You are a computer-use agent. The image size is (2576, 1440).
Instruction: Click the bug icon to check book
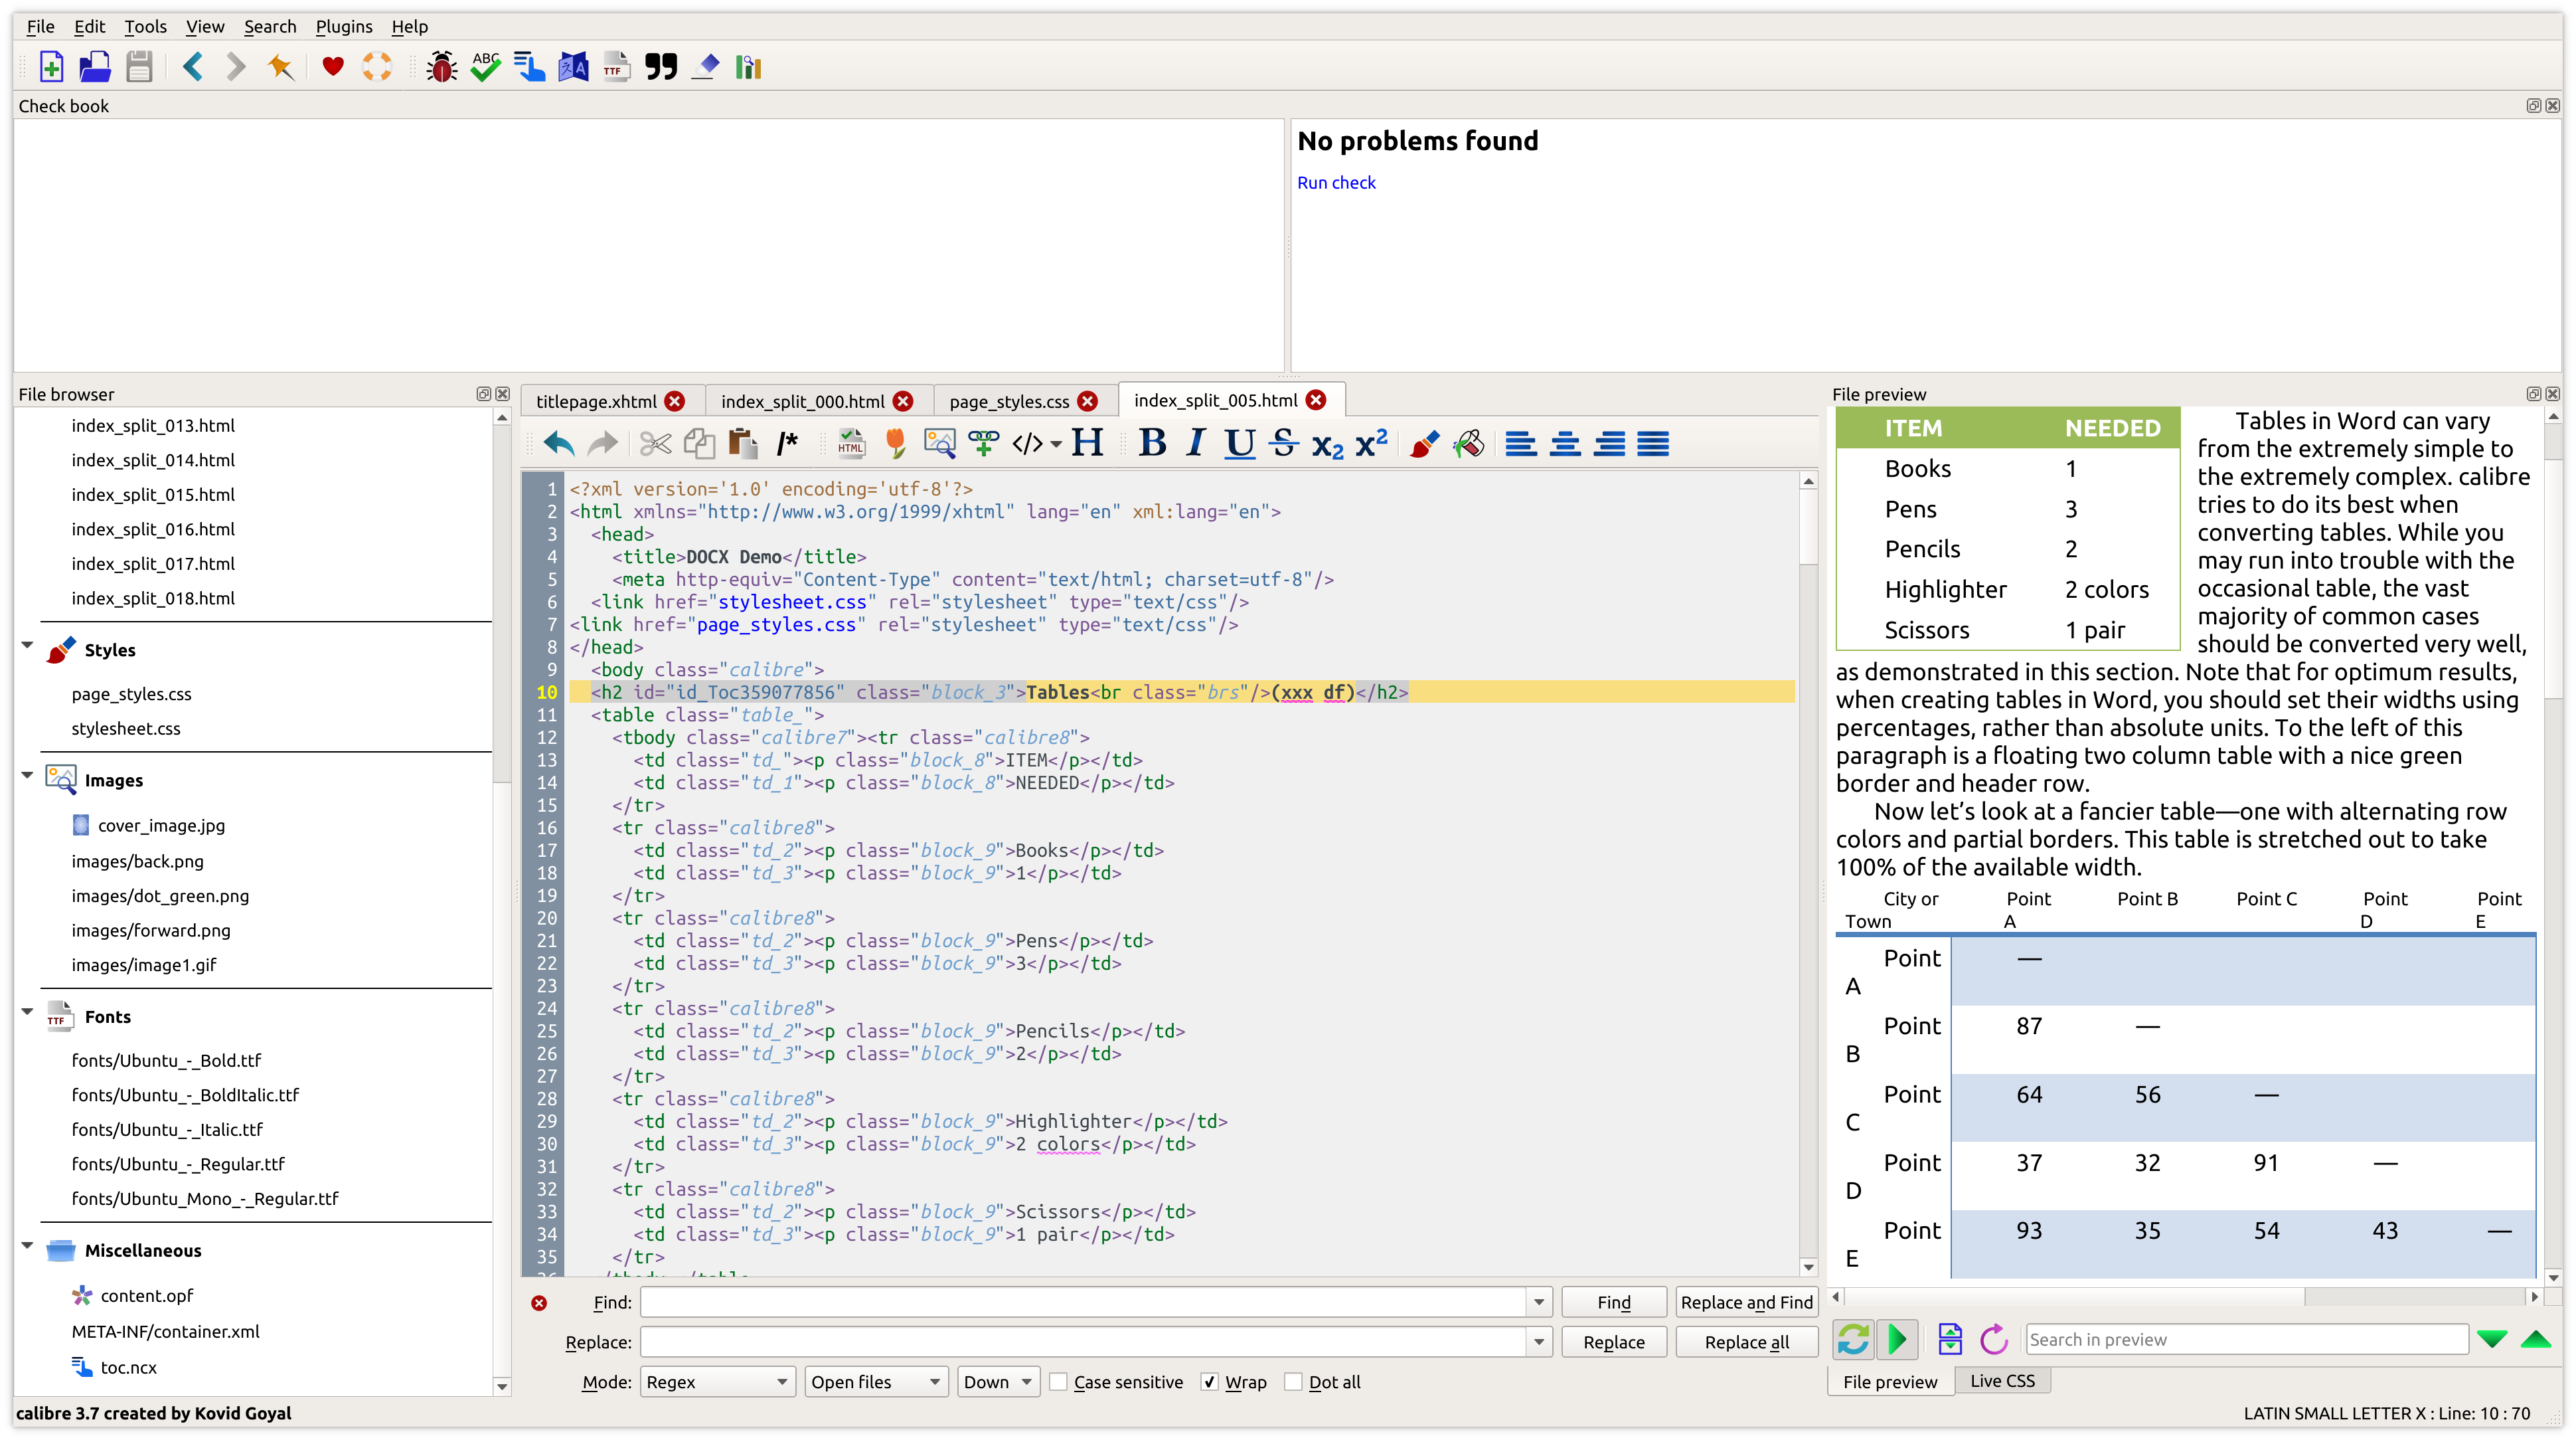[x=441, y=67]
